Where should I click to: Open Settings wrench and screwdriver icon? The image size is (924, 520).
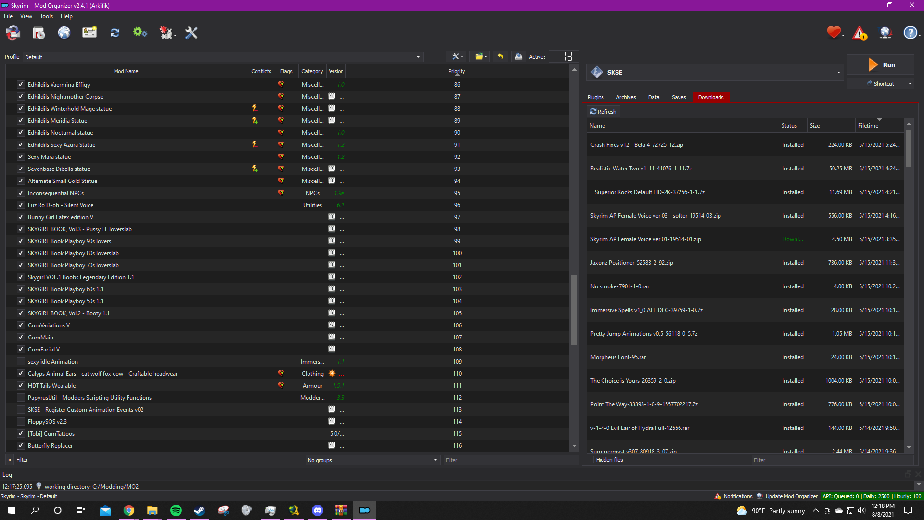[x=192, y=33]
